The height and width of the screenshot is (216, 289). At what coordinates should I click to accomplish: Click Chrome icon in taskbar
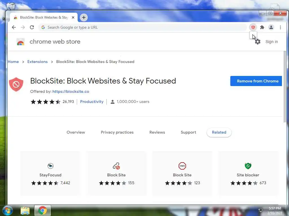pyautogui.click(x=43, y=210)
